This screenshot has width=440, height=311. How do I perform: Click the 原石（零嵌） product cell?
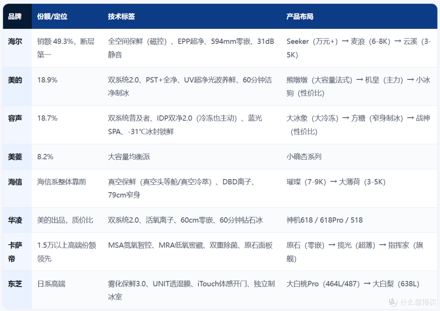tap(359, 252)
